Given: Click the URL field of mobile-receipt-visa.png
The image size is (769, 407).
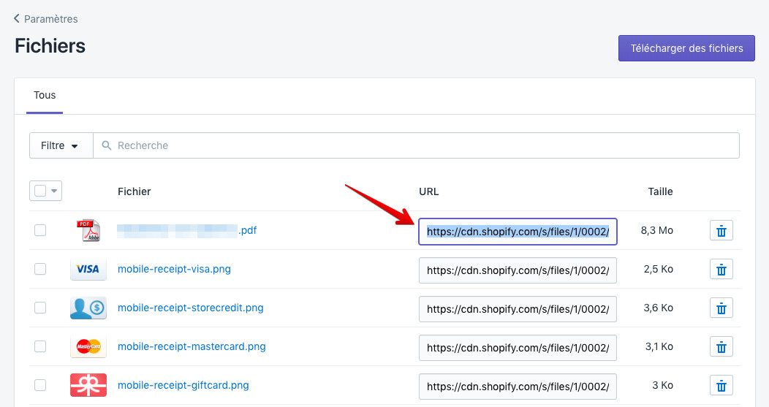Looking at the screenshot, I should [518, 270].
